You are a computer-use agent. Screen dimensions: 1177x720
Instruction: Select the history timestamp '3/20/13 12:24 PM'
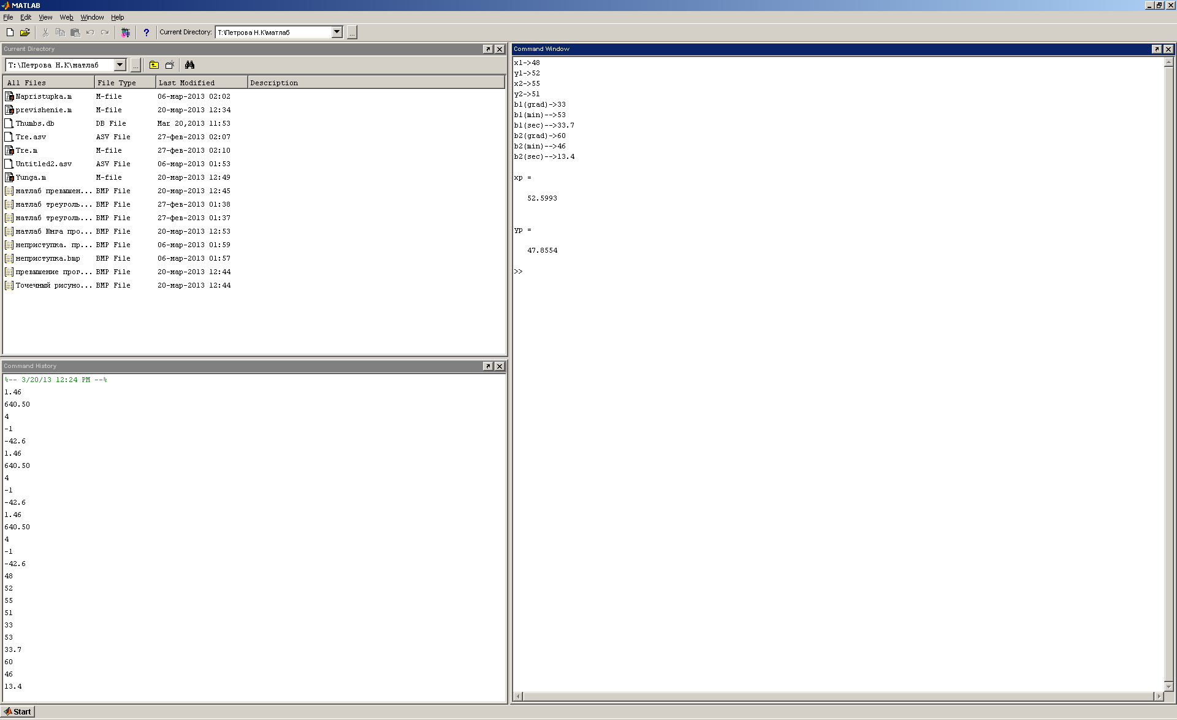click(x=56, y=380)
